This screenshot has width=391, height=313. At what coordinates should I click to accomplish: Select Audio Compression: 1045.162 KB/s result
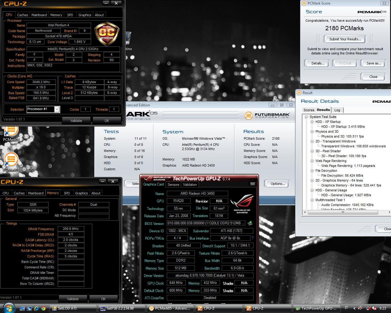347,205
